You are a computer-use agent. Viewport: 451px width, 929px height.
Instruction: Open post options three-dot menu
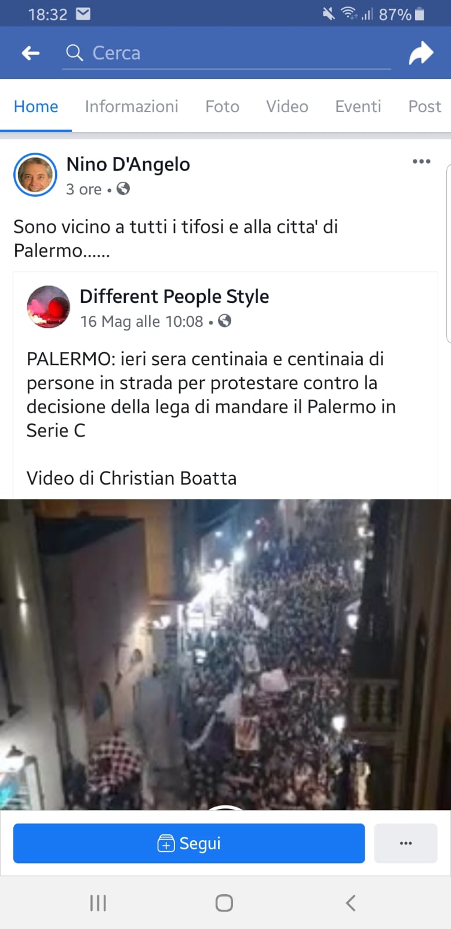click(421, 161)
